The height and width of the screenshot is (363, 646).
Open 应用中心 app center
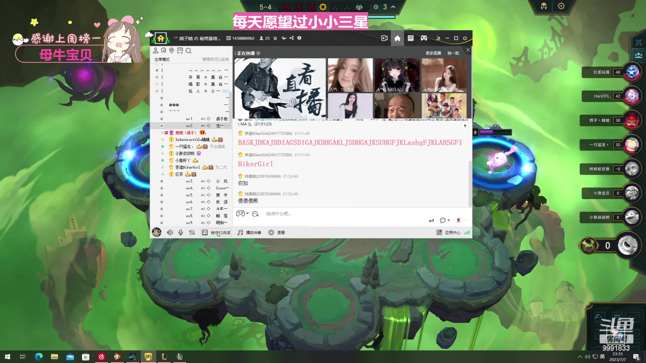click(x=448, y=232)
